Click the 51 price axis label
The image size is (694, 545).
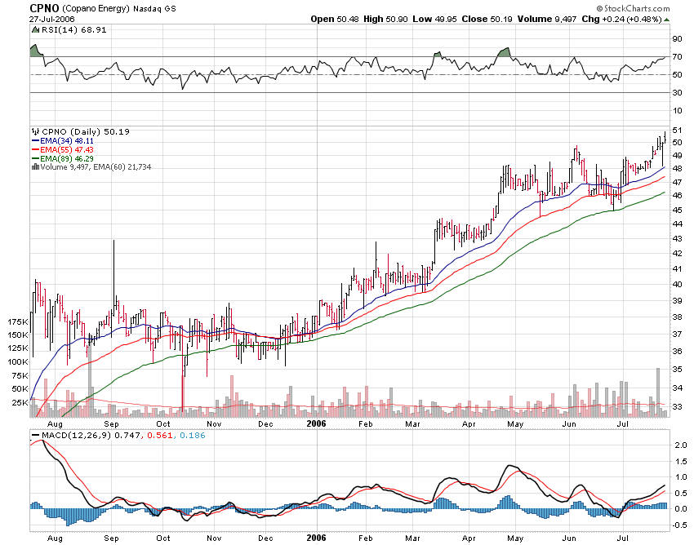coord(677,131)
